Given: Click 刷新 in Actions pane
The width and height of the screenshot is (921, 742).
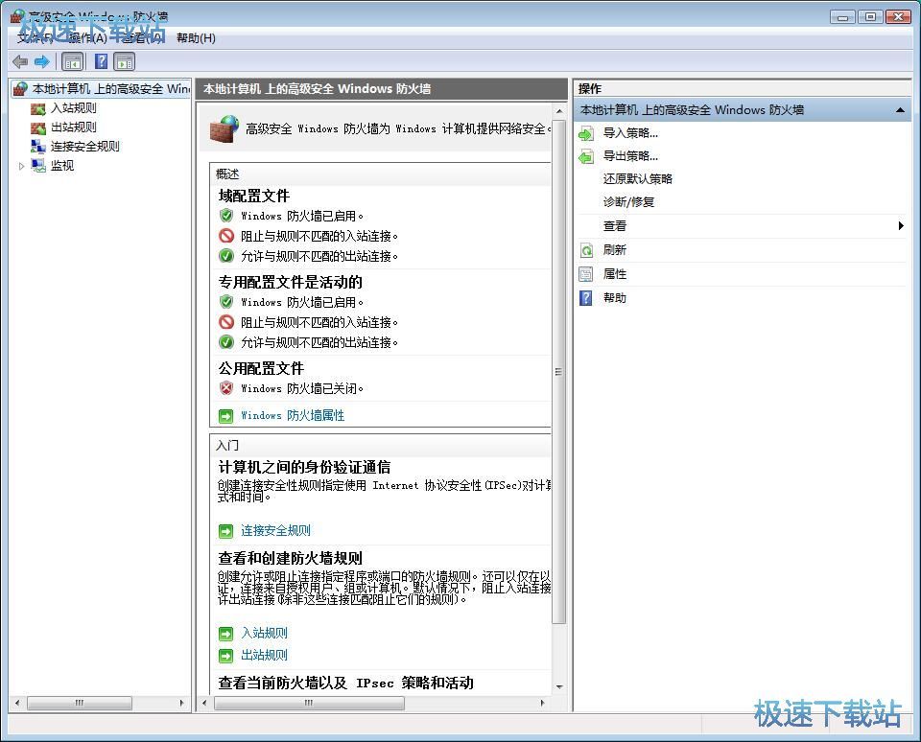Looking at the screenshot, I should (614, 250).
